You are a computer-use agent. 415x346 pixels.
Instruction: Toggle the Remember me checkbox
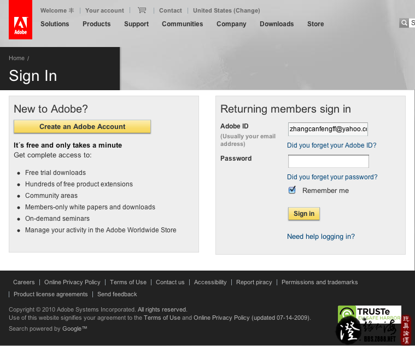coord(292,190)
